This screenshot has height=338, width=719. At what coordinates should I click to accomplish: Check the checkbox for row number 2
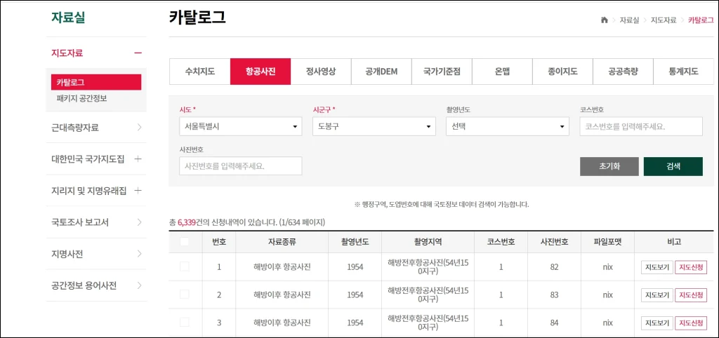(x=185, y=295)
